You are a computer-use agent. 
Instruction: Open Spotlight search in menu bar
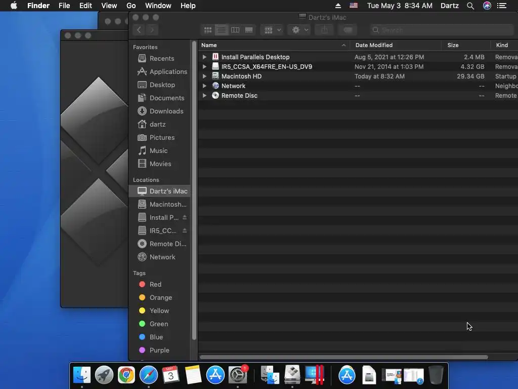point(470,6)
